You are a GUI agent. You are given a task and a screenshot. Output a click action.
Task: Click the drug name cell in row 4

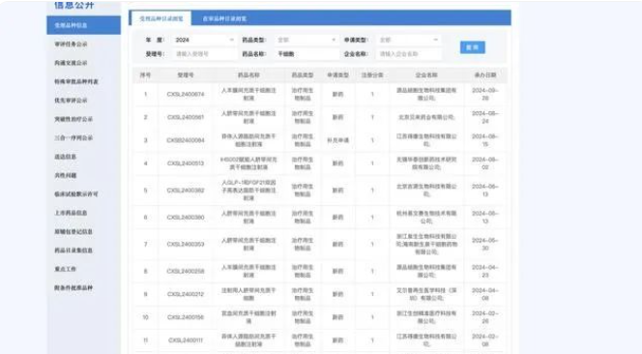click(248, 163)
